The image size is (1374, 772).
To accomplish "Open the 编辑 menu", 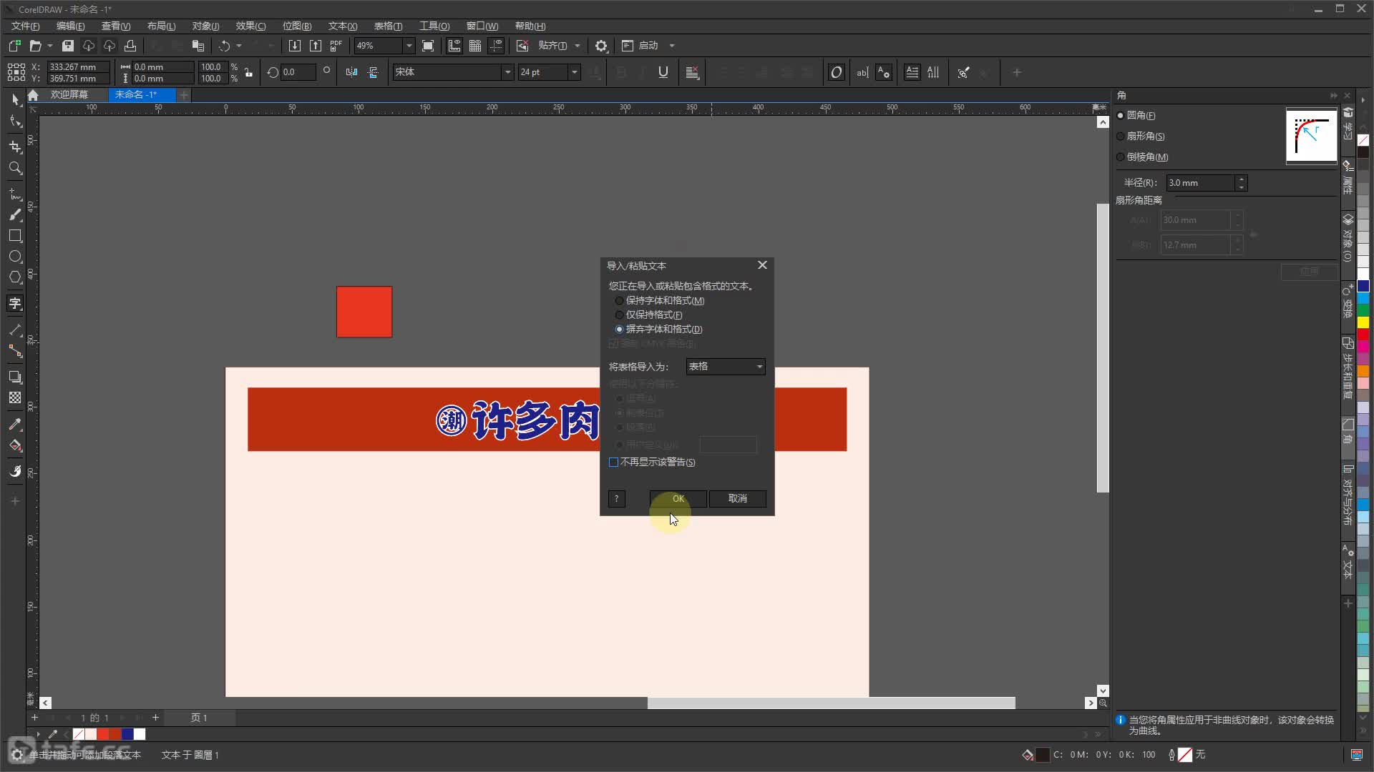I will tap(70, 26).
